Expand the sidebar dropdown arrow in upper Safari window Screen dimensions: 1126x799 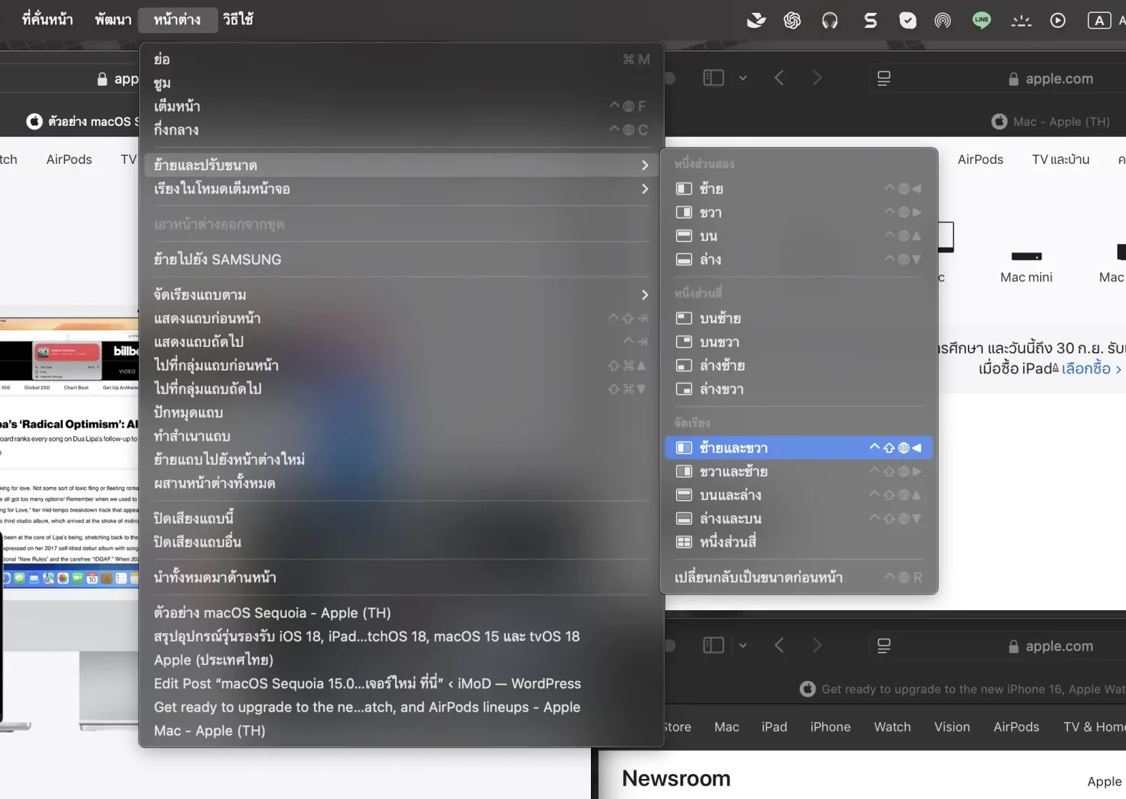click(743, 78)
